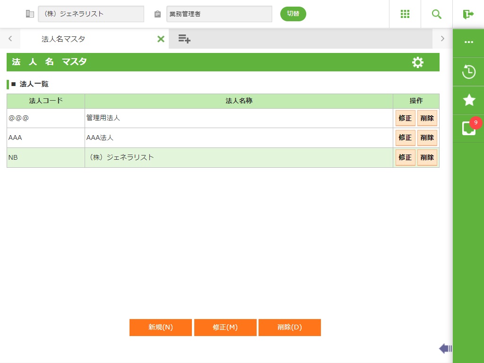The image size is (484, 363).
Task: Click 削除 for the NB row
Action: pos(427,157)
